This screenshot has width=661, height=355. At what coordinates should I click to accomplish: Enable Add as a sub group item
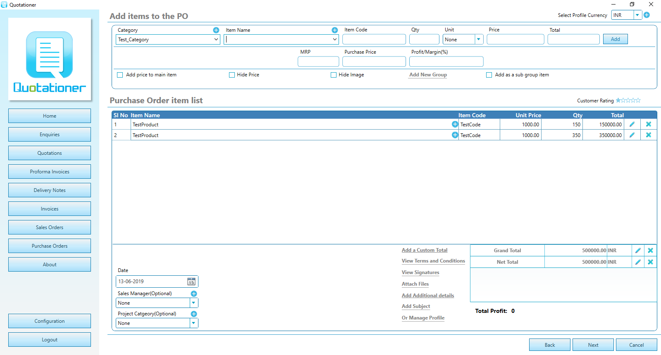click(x=489, y=75)
